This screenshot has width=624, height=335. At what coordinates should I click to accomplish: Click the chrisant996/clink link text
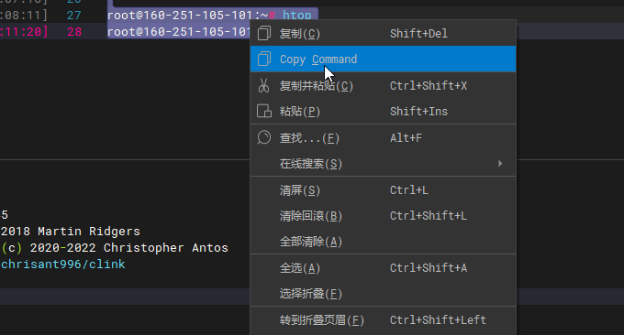tap(63, 265)
